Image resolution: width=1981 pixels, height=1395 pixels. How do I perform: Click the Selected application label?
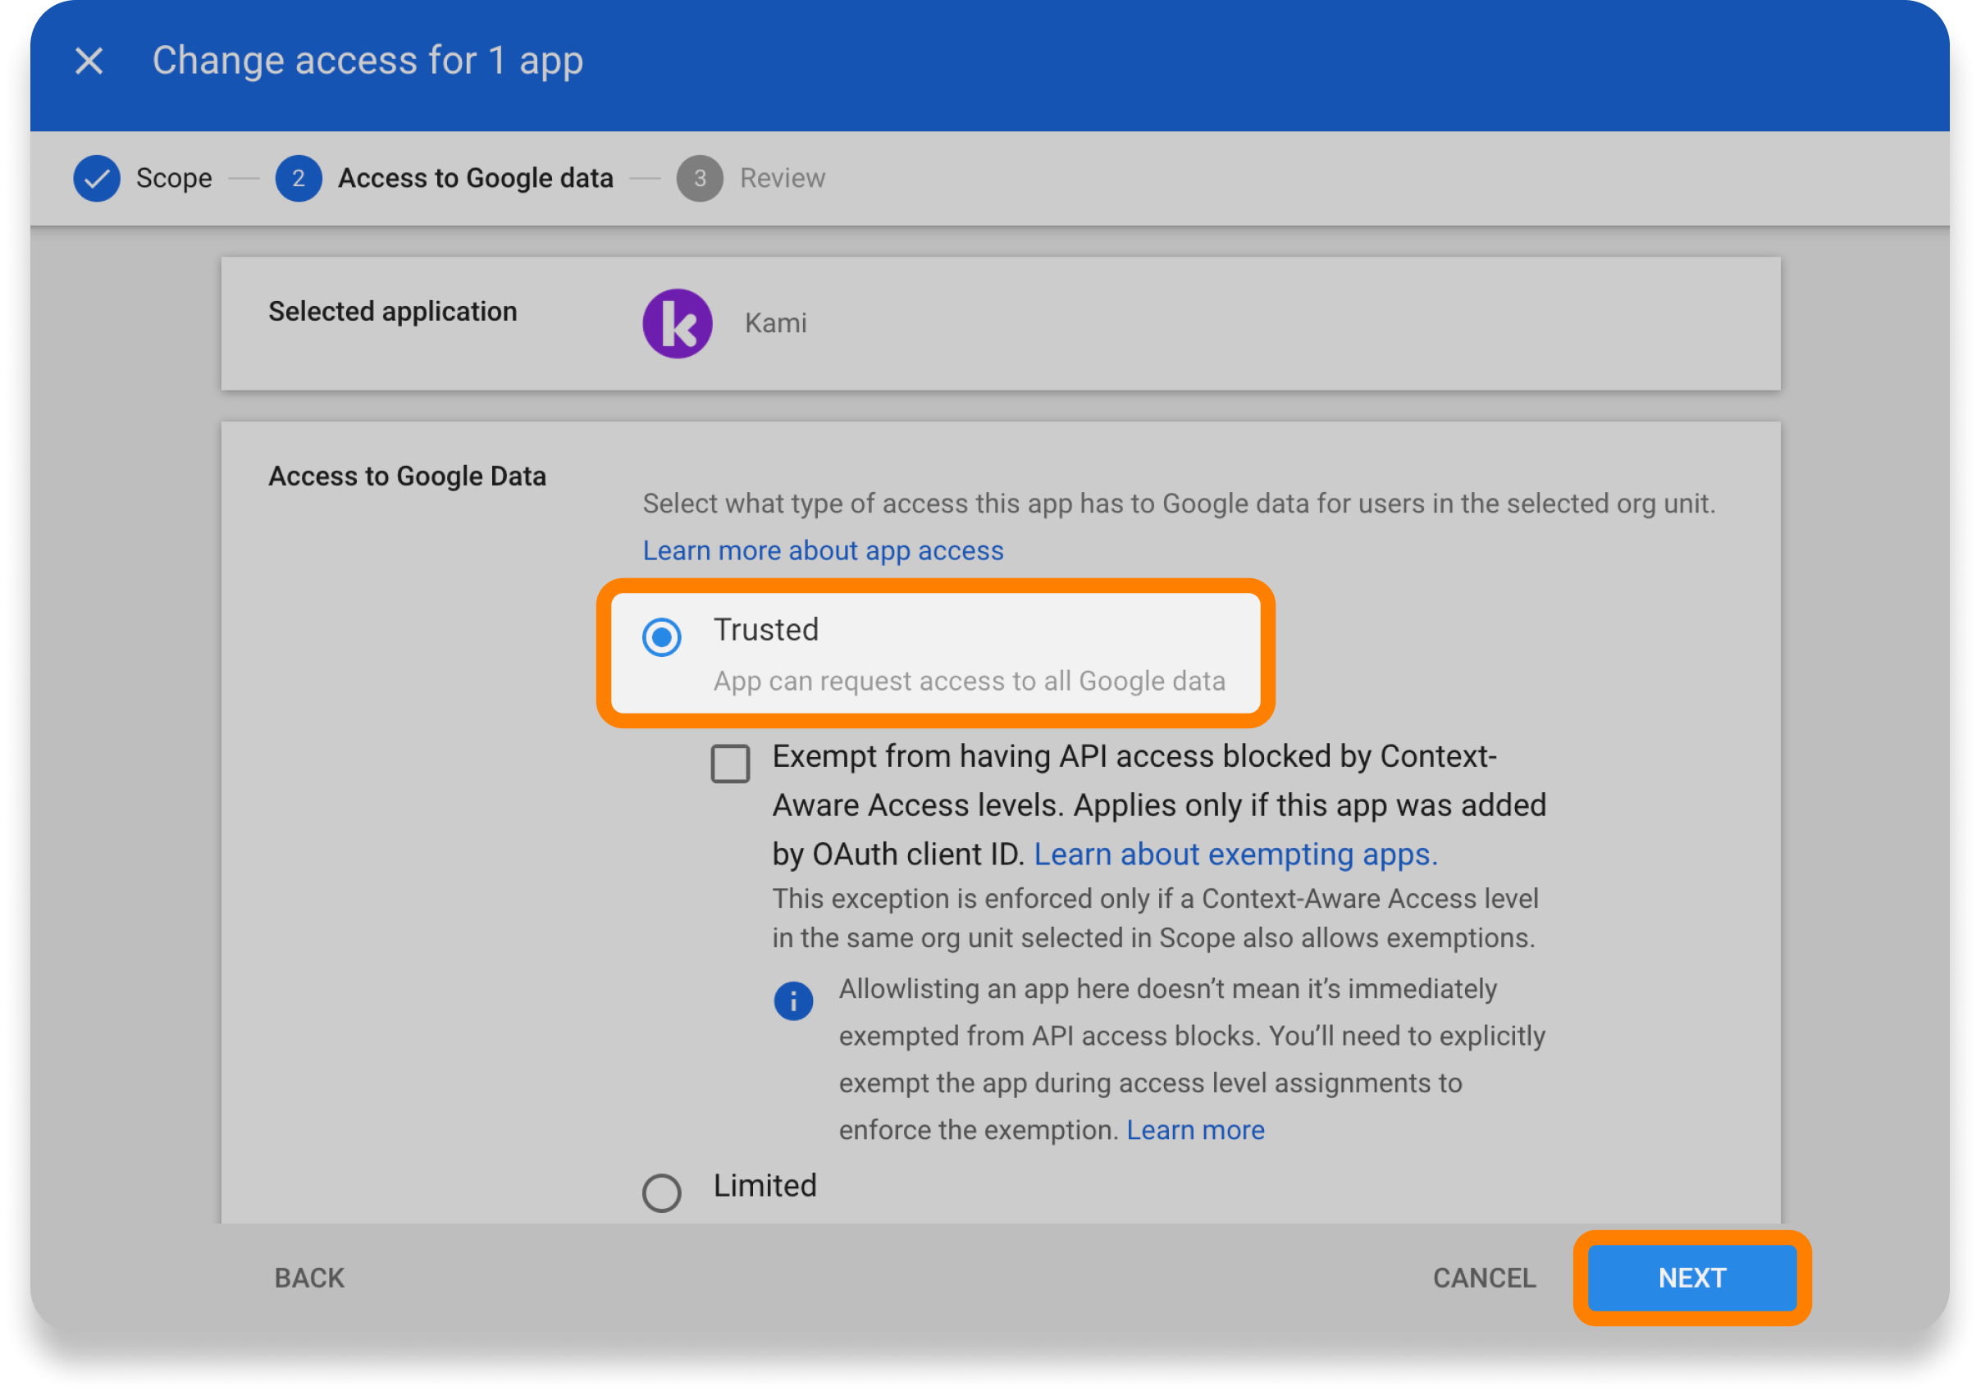click(394, 312)
